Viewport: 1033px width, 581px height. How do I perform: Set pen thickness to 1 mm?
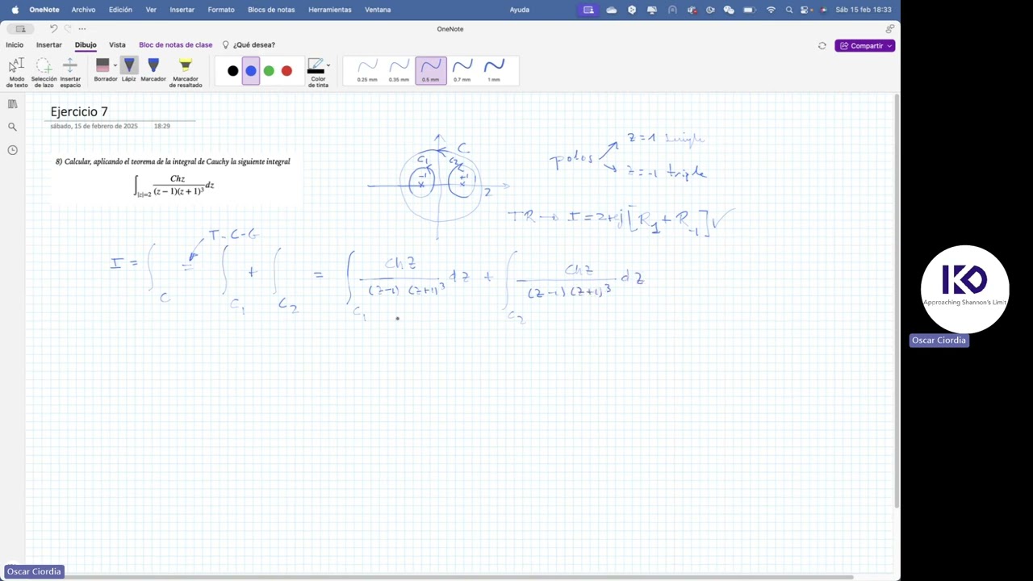pos(494,70)
